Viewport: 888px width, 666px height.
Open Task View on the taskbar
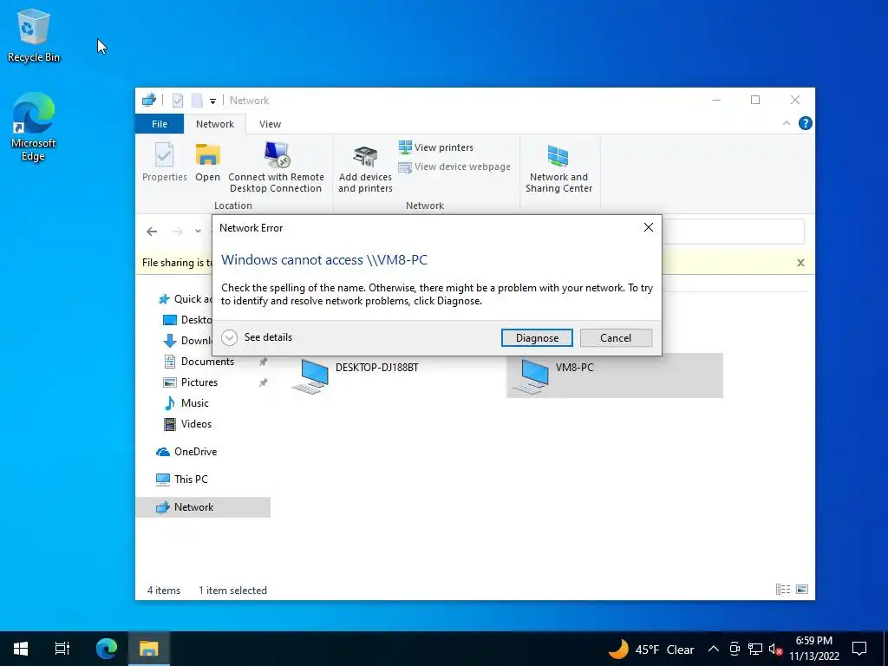[x=62, y=649]
